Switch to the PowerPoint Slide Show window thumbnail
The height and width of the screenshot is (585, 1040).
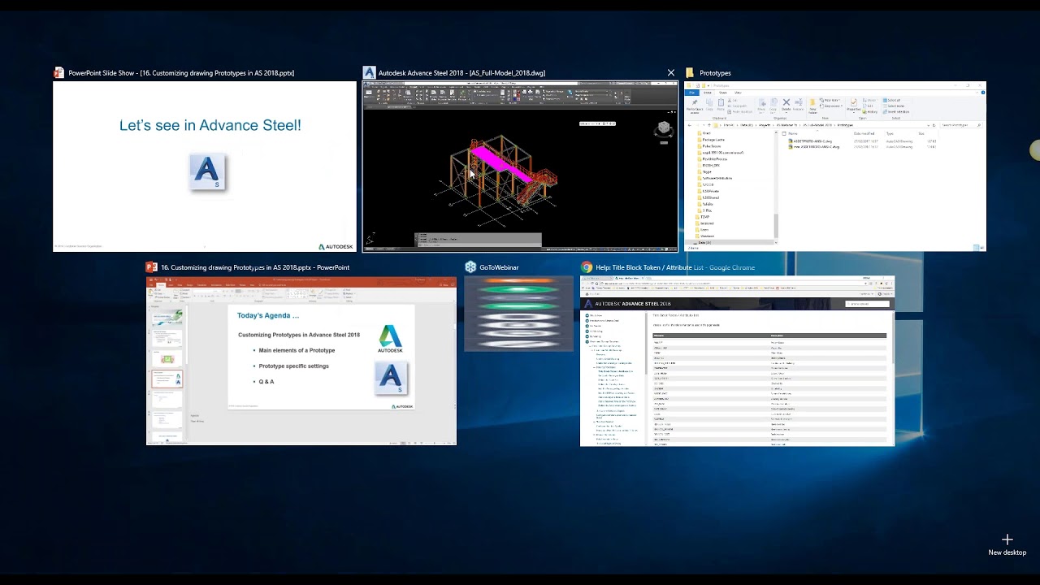point(205,167)
